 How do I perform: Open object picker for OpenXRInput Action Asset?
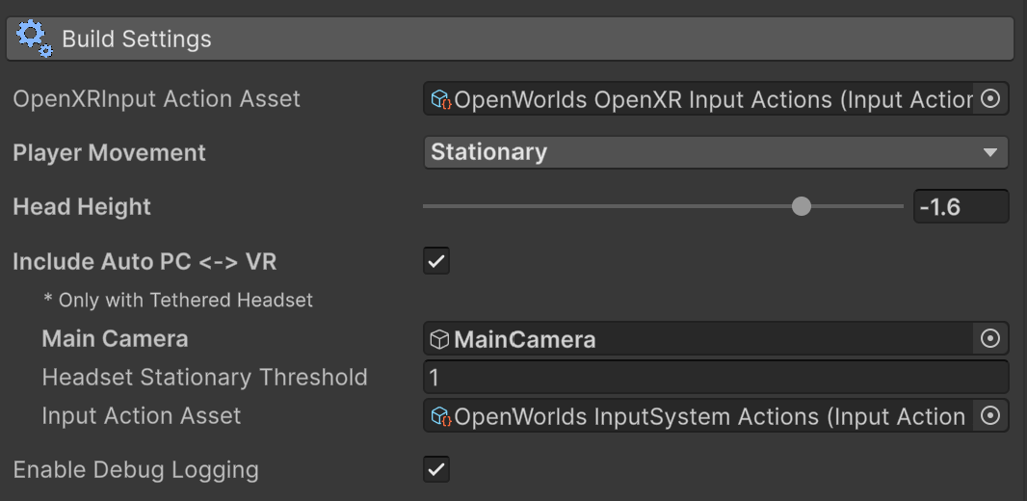(989, 99)
